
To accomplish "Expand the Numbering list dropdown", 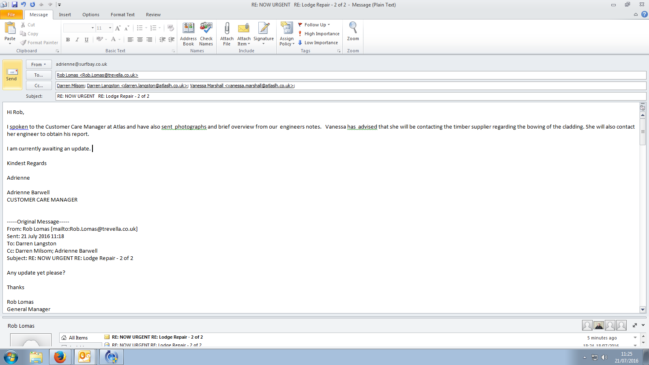I will click(159, 28).
